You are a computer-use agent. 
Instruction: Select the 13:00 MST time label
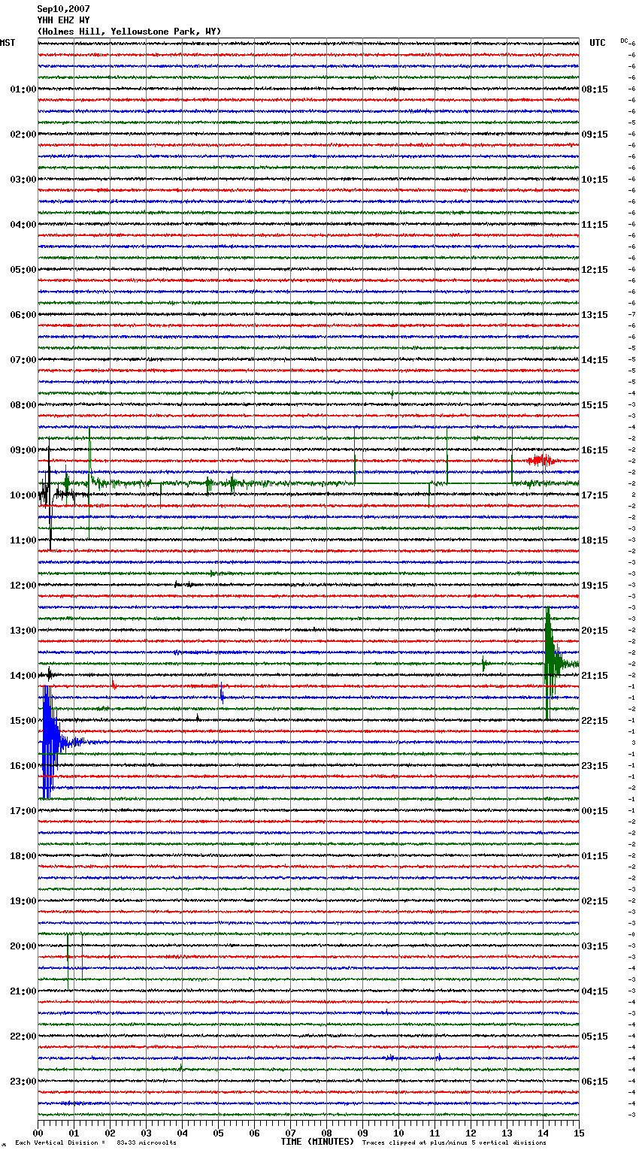tap(23, 631)
